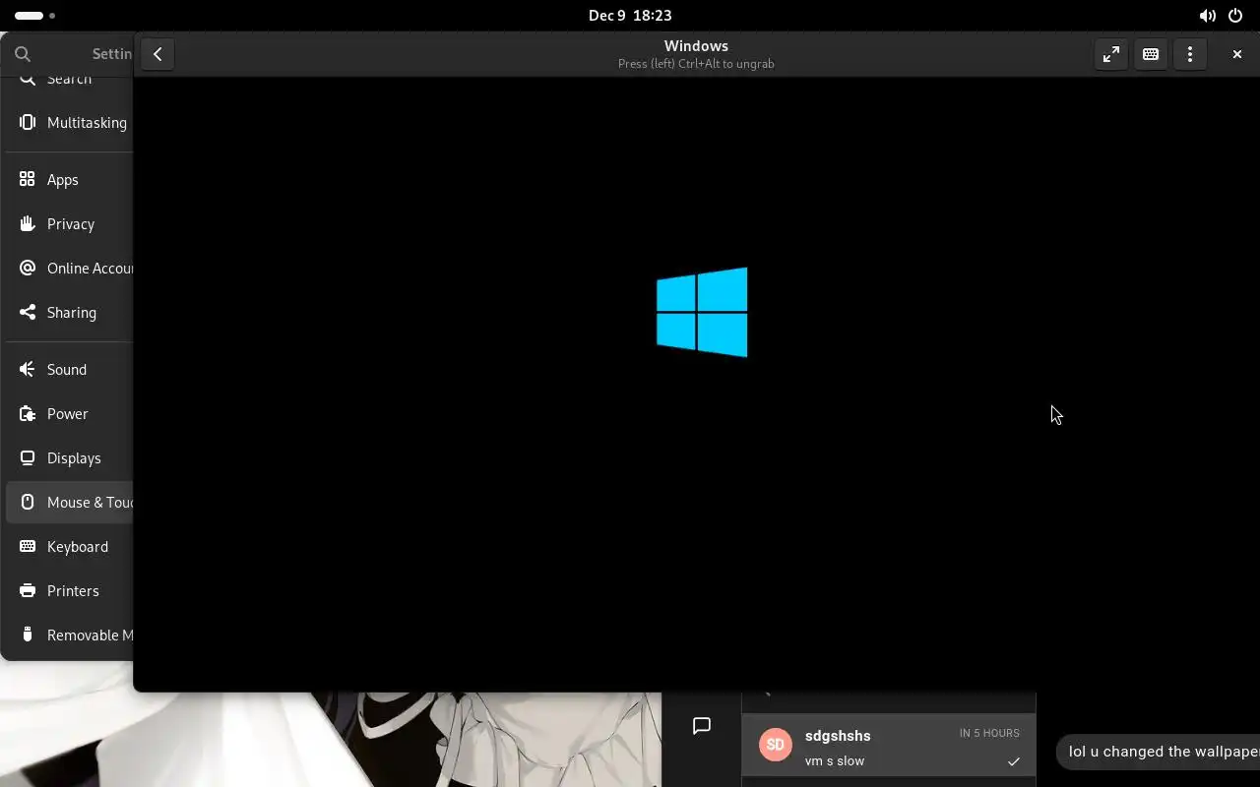Screen dimensions: 1260x787
Task: Open the power menu icon in top bar
Action: pos(1235,16)
